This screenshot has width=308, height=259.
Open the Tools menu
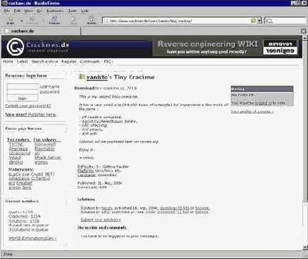(72, 11)
